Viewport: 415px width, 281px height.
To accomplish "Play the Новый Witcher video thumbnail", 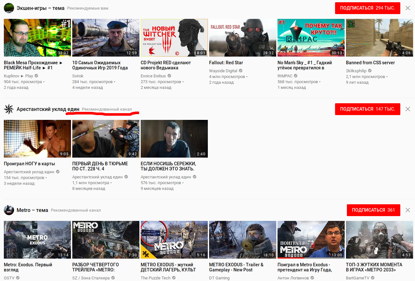I will [174, 38].
